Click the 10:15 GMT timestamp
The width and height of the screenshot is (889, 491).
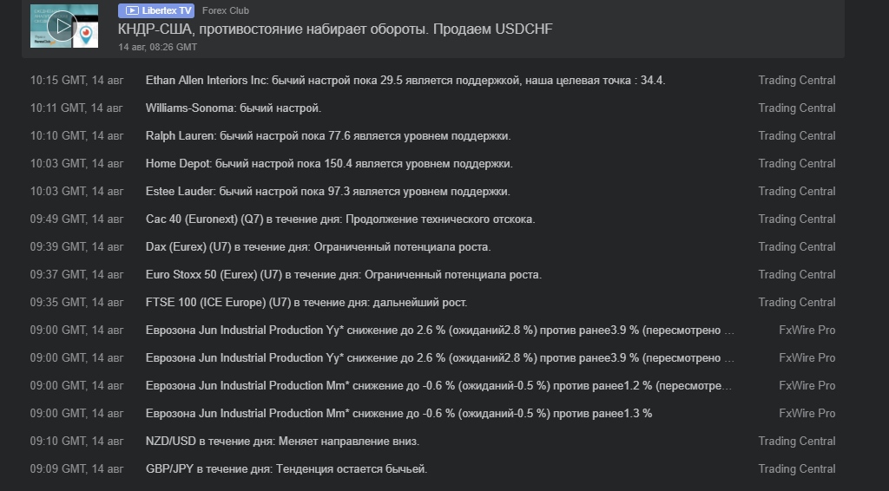(x=76, y=80)
